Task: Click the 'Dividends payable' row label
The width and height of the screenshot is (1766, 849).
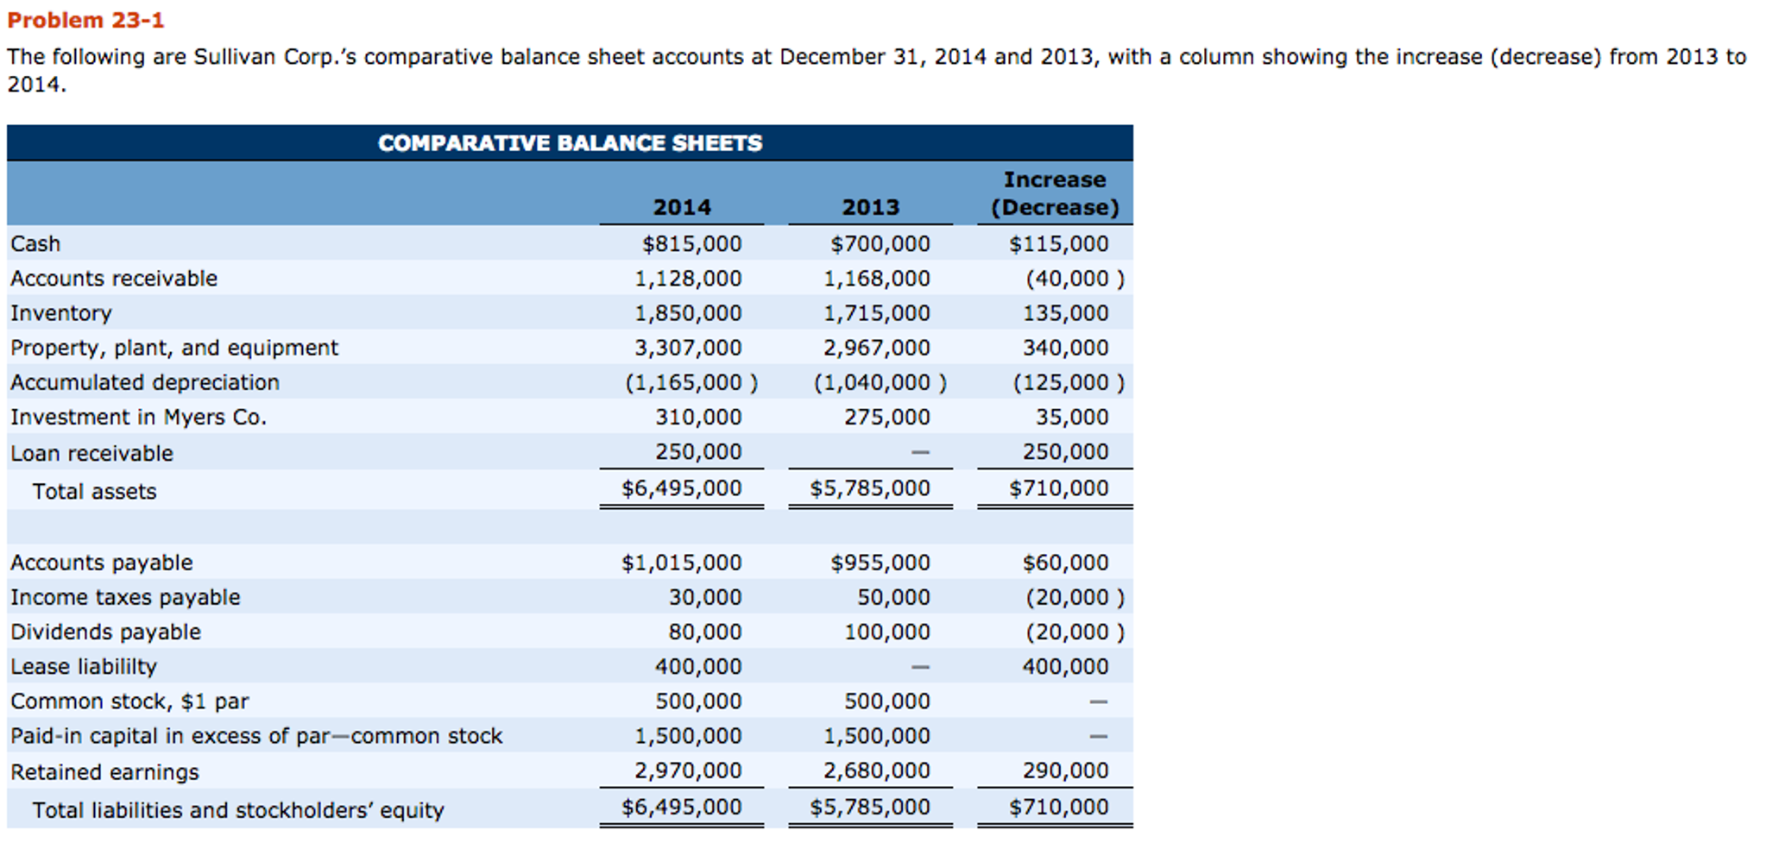Action: [105, 632]
